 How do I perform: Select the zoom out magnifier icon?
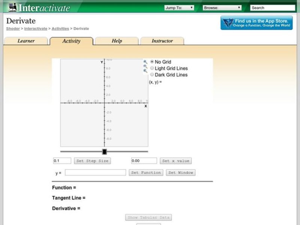tap(144, 66)
